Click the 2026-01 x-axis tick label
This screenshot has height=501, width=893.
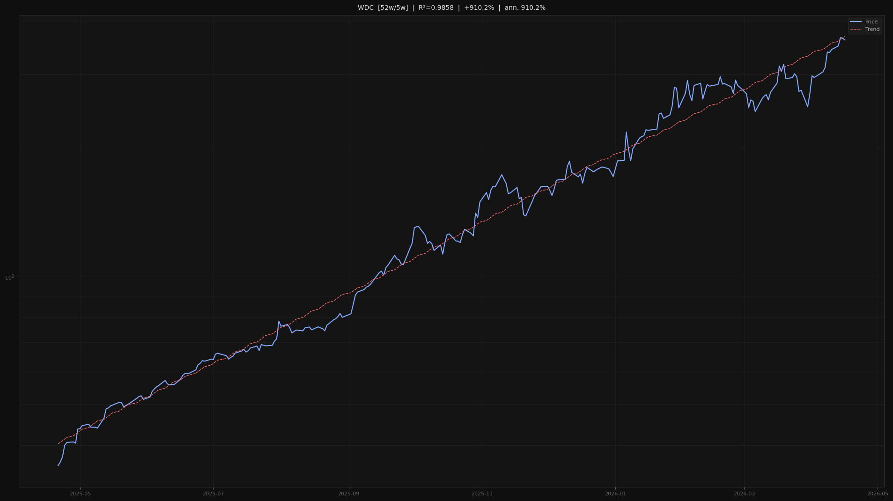[615, 494]
